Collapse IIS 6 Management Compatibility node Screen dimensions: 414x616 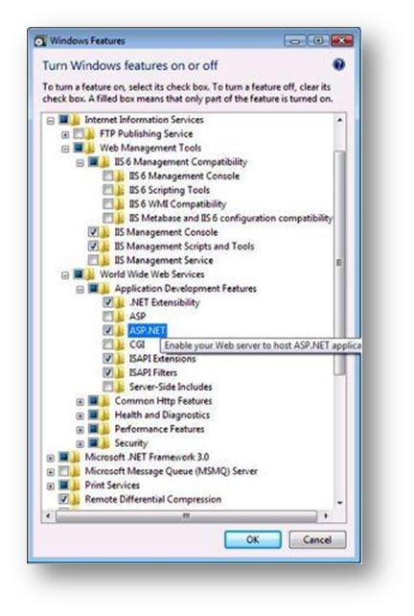(80, 163)
